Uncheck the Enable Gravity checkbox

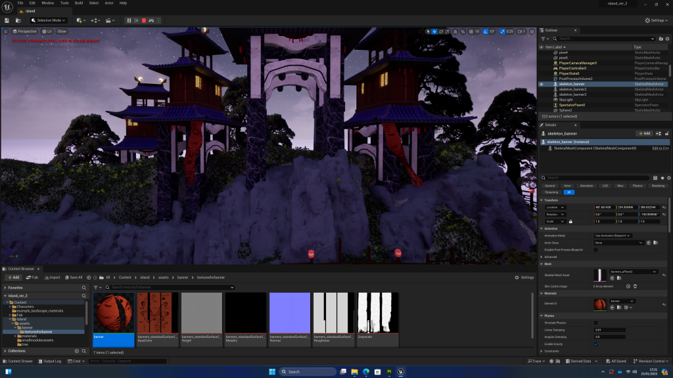tap(595, 344)
